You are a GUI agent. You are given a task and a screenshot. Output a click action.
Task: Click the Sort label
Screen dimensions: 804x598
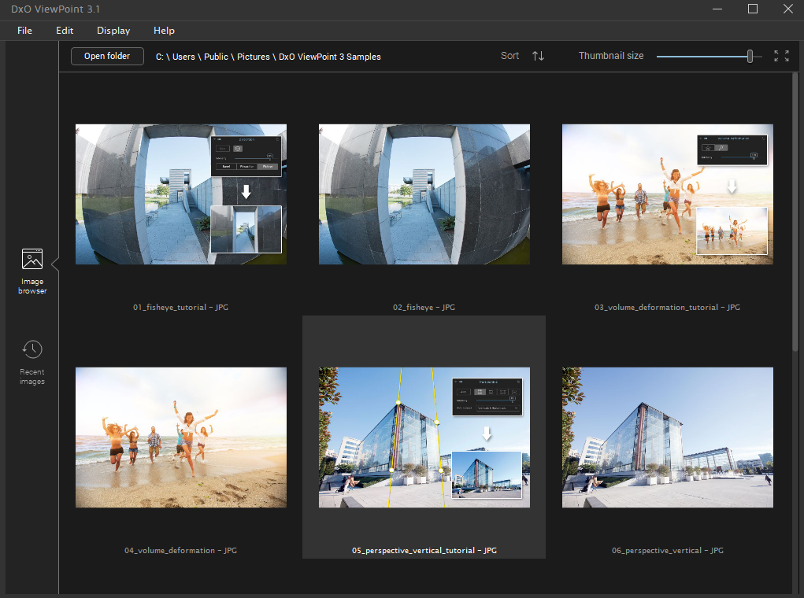[509, 56]
